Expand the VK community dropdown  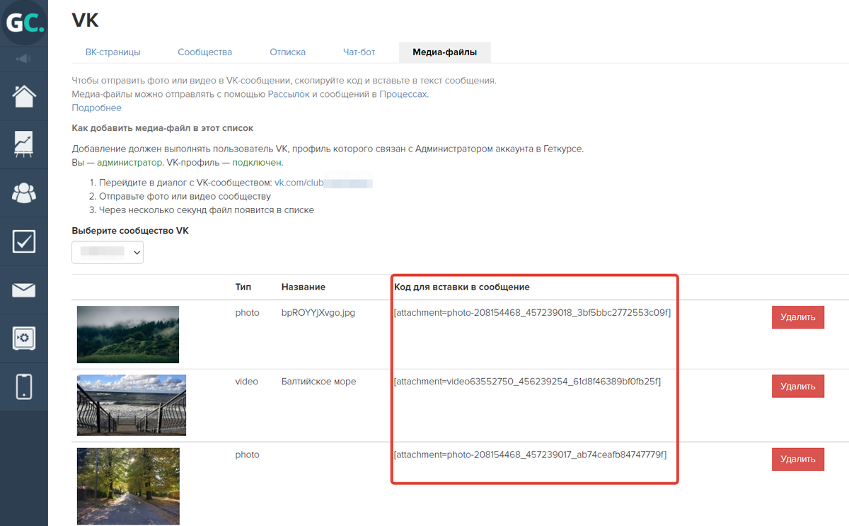coord(108,252)
